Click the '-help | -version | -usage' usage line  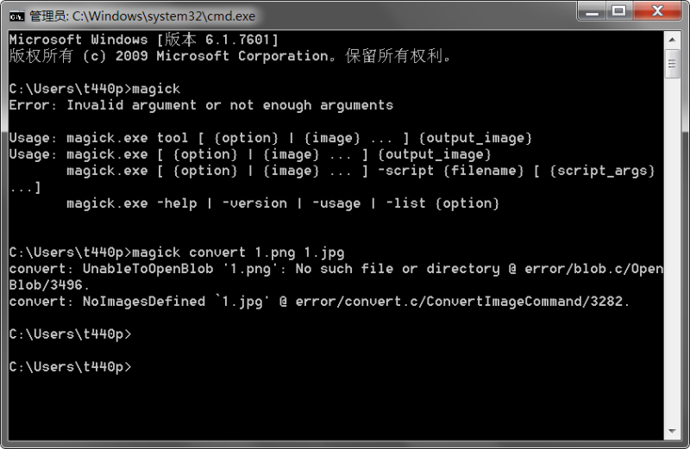pos(283,203)
